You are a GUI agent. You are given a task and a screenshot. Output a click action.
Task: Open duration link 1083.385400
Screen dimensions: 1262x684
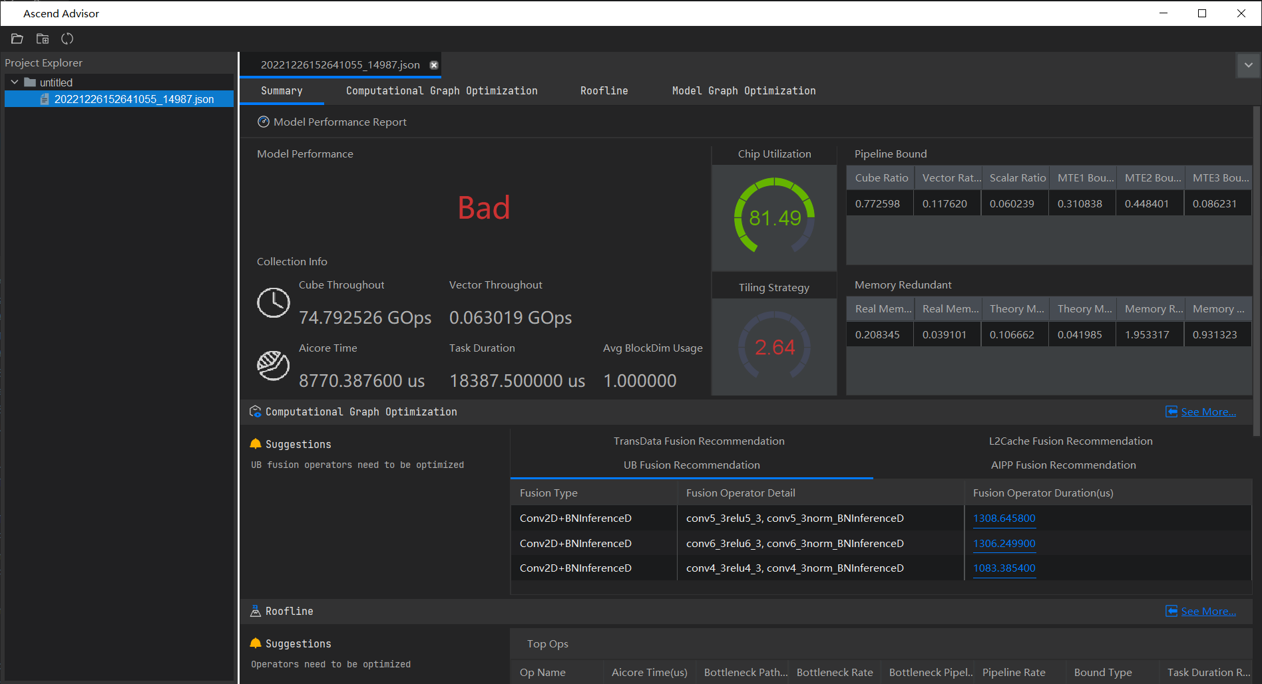click(1004, 568)
